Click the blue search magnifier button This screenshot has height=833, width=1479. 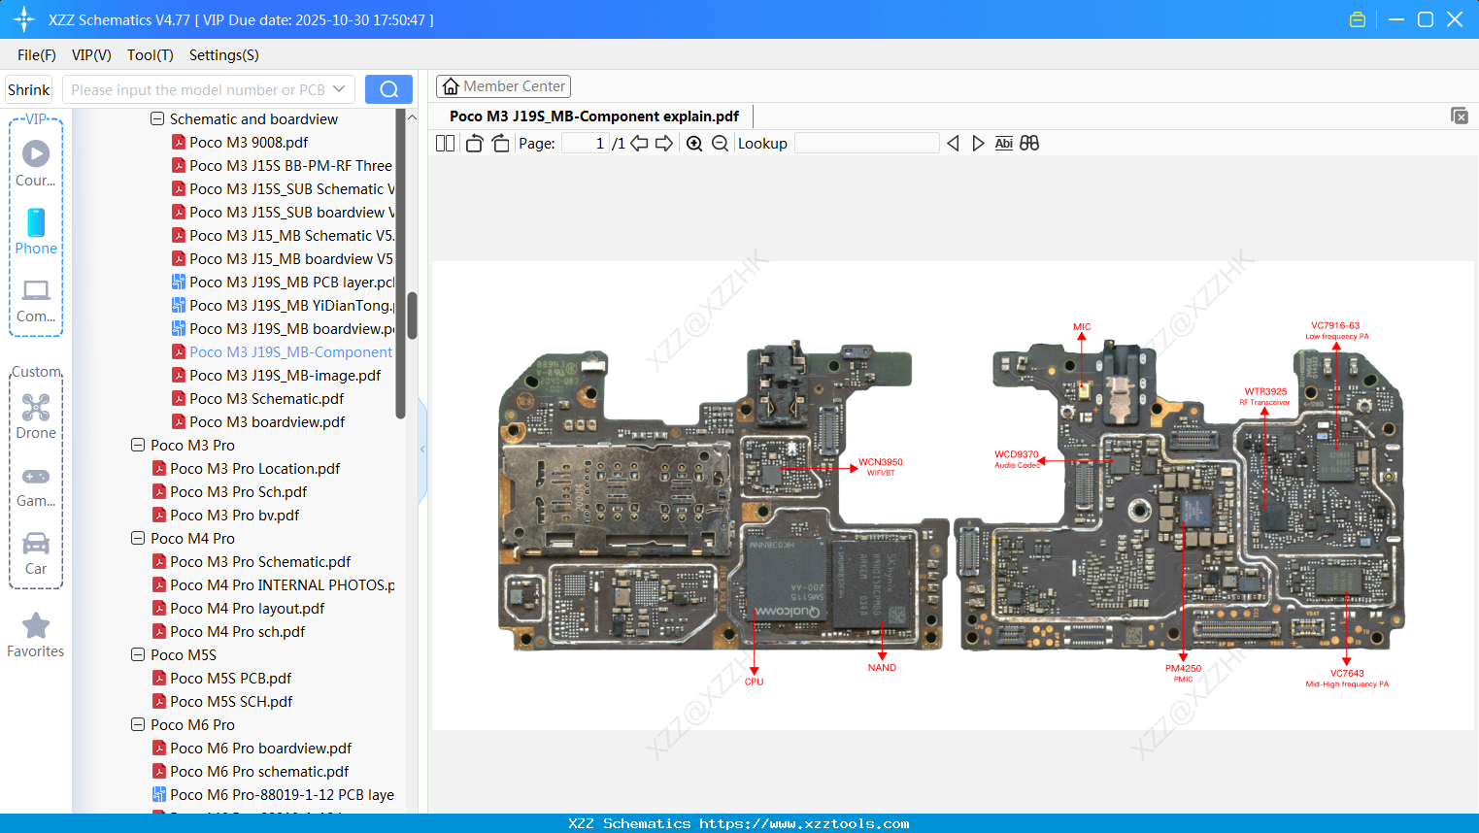pos(388,88)
